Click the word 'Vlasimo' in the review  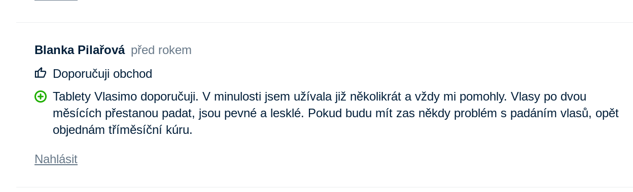pos(116,97)
